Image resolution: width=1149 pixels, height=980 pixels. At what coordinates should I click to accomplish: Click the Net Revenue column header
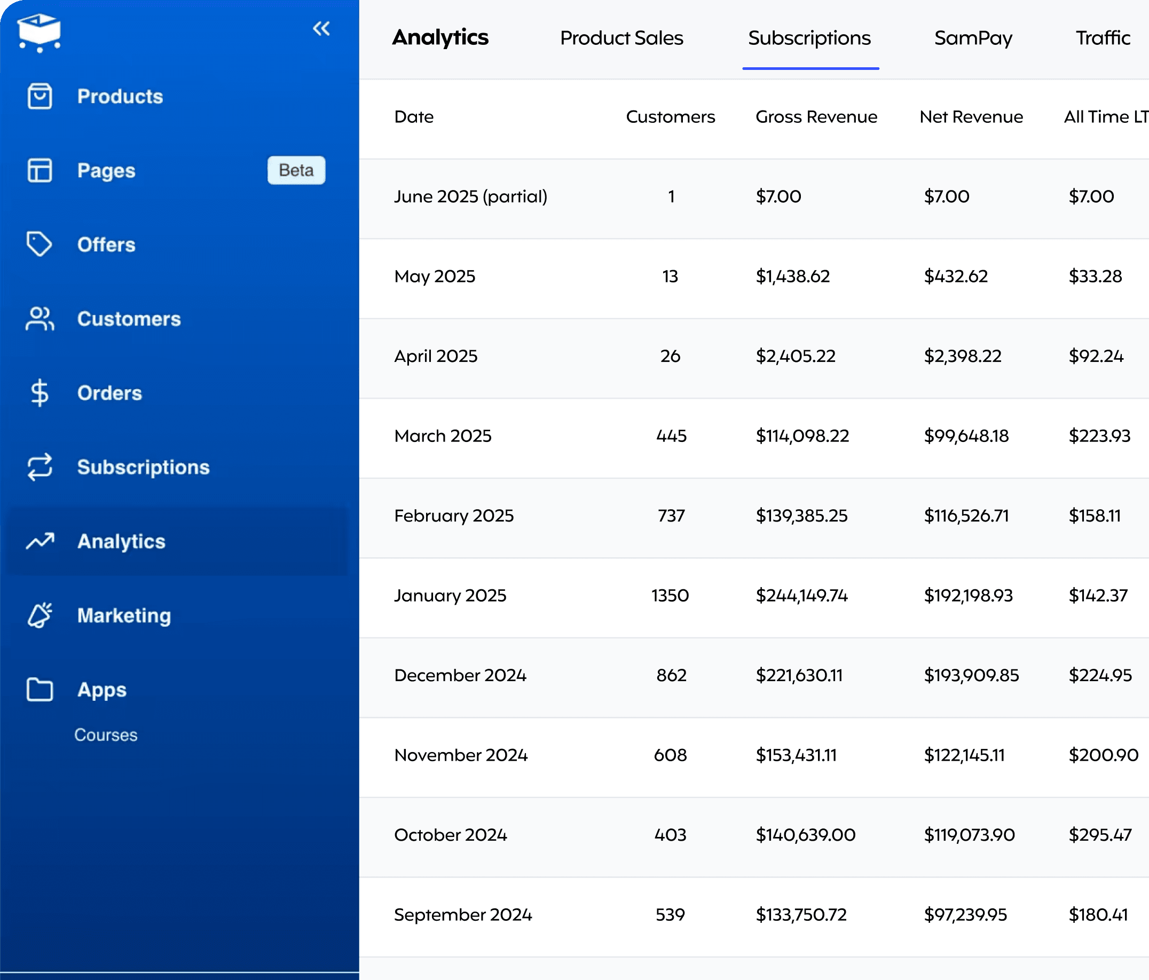pyautogui.click(x=971, y=117)
